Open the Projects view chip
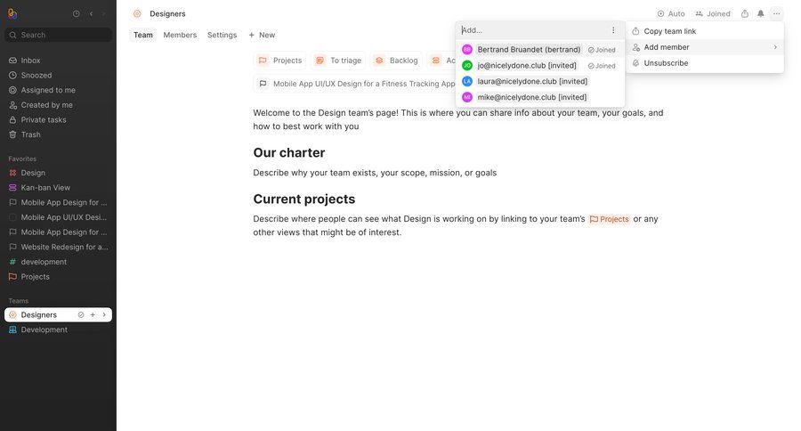The width and height of the screenshot is (801, 431). click(280, 61)
